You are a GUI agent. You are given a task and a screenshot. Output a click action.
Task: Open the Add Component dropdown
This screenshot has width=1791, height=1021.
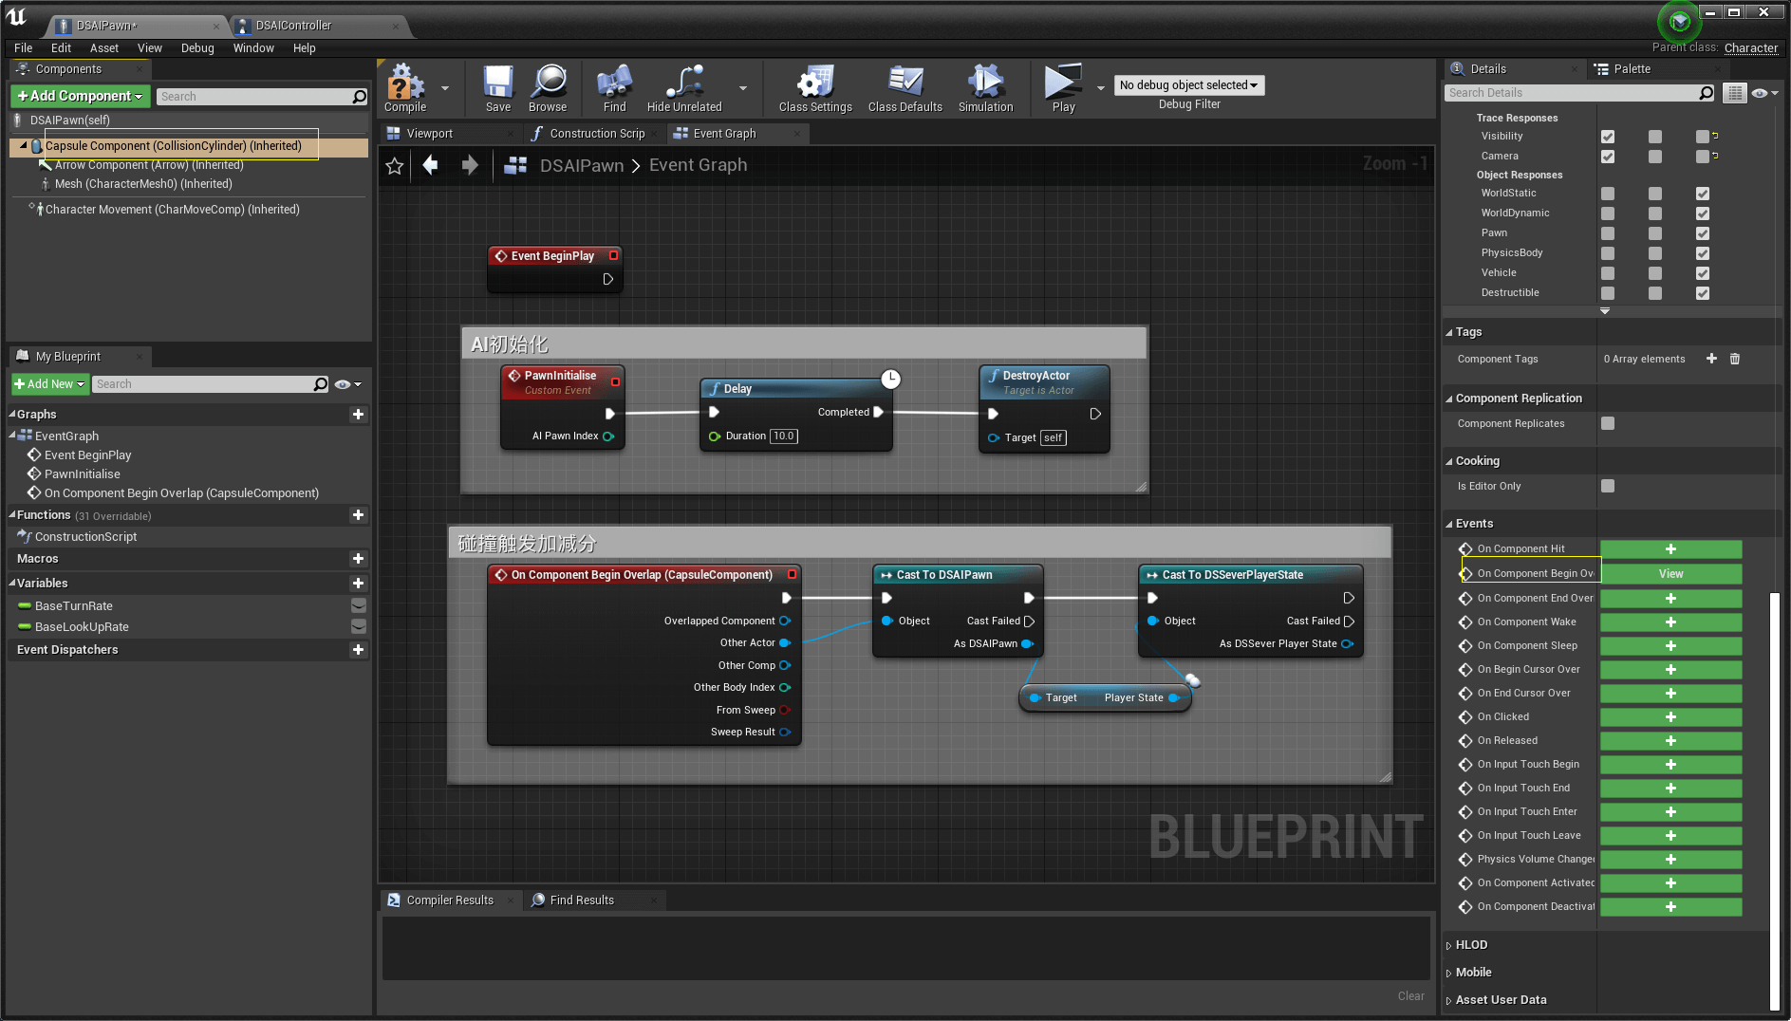coord(81,97)
